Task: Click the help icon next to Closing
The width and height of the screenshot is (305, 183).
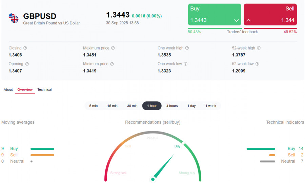Action: 25,48
